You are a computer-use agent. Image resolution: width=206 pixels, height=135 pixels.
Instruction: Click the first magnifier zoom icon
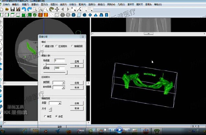point(35,9)
